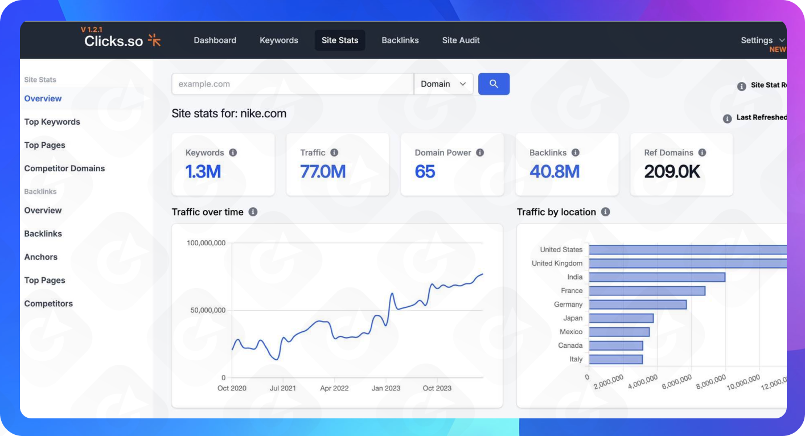The image size is (805, 436).
Task: Open Backlinks link in sidebar
Action: point(43,233)
